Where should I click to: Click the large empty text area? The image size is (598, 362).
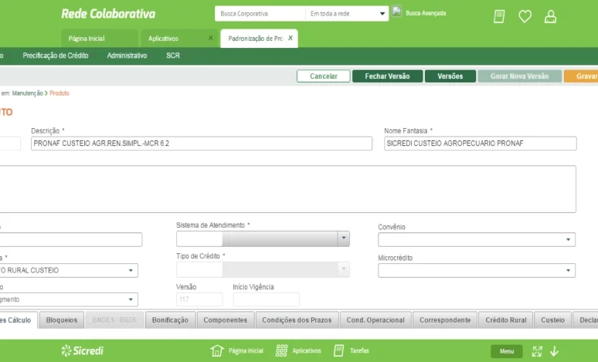click(288, 189)
